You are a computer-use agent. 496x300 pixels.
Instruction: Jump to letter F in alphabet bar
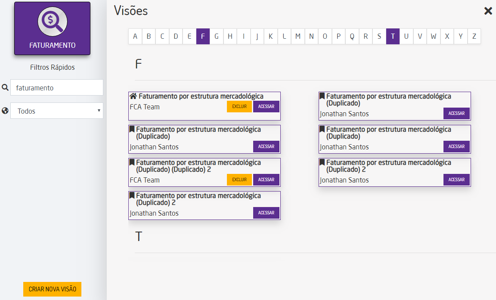click(x=203, y=37)
